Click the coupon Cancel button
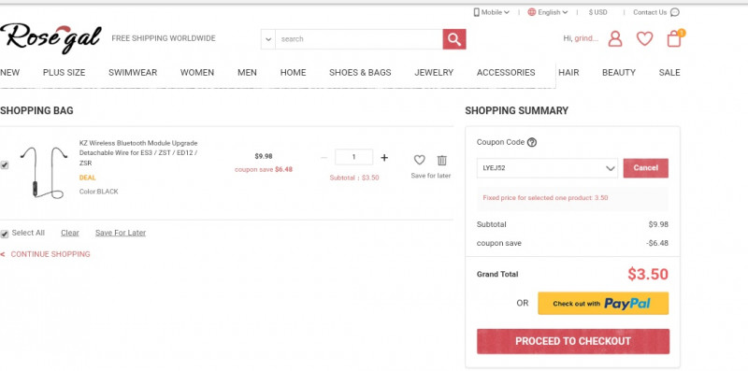The height and width of the screenshot is (371, 748). (x=645, y=168)
